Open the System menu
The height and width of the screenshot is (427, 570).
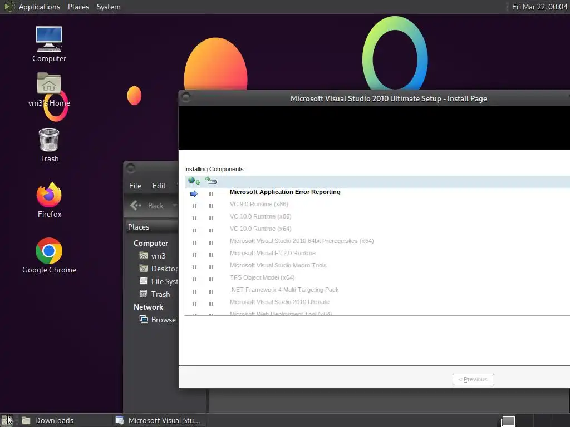pos(109,7)
